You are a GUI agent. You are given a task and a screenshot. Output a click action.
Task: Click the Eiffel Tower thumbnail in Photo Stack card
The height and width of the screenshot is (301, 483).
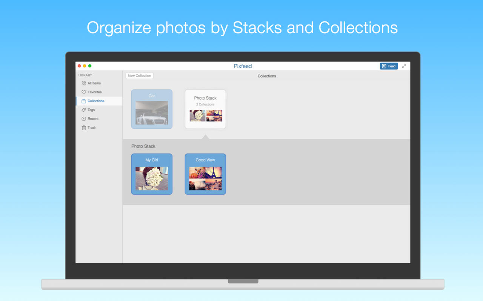point(214,113)
